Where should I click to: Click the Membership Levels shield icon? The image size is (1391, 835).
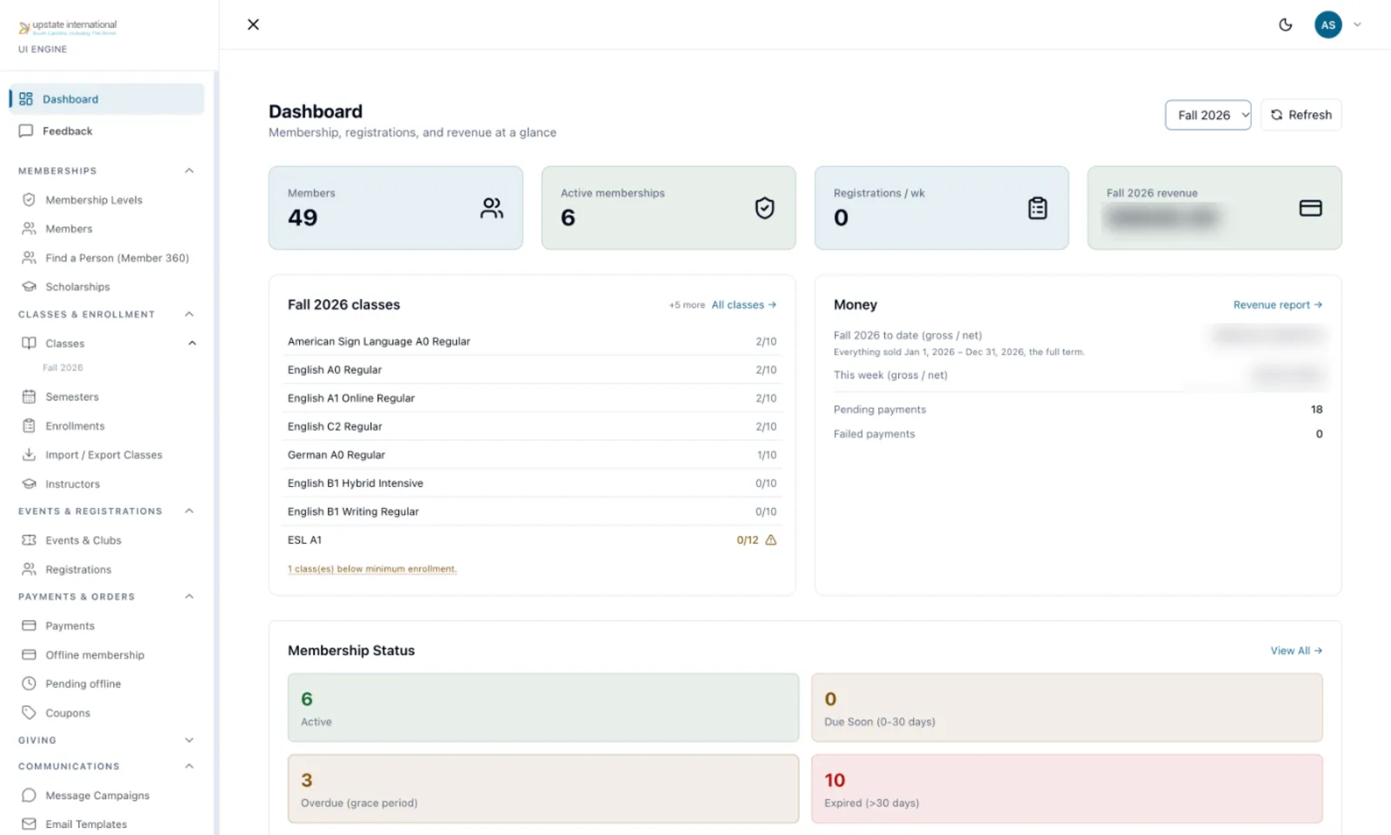pos(29,200)
